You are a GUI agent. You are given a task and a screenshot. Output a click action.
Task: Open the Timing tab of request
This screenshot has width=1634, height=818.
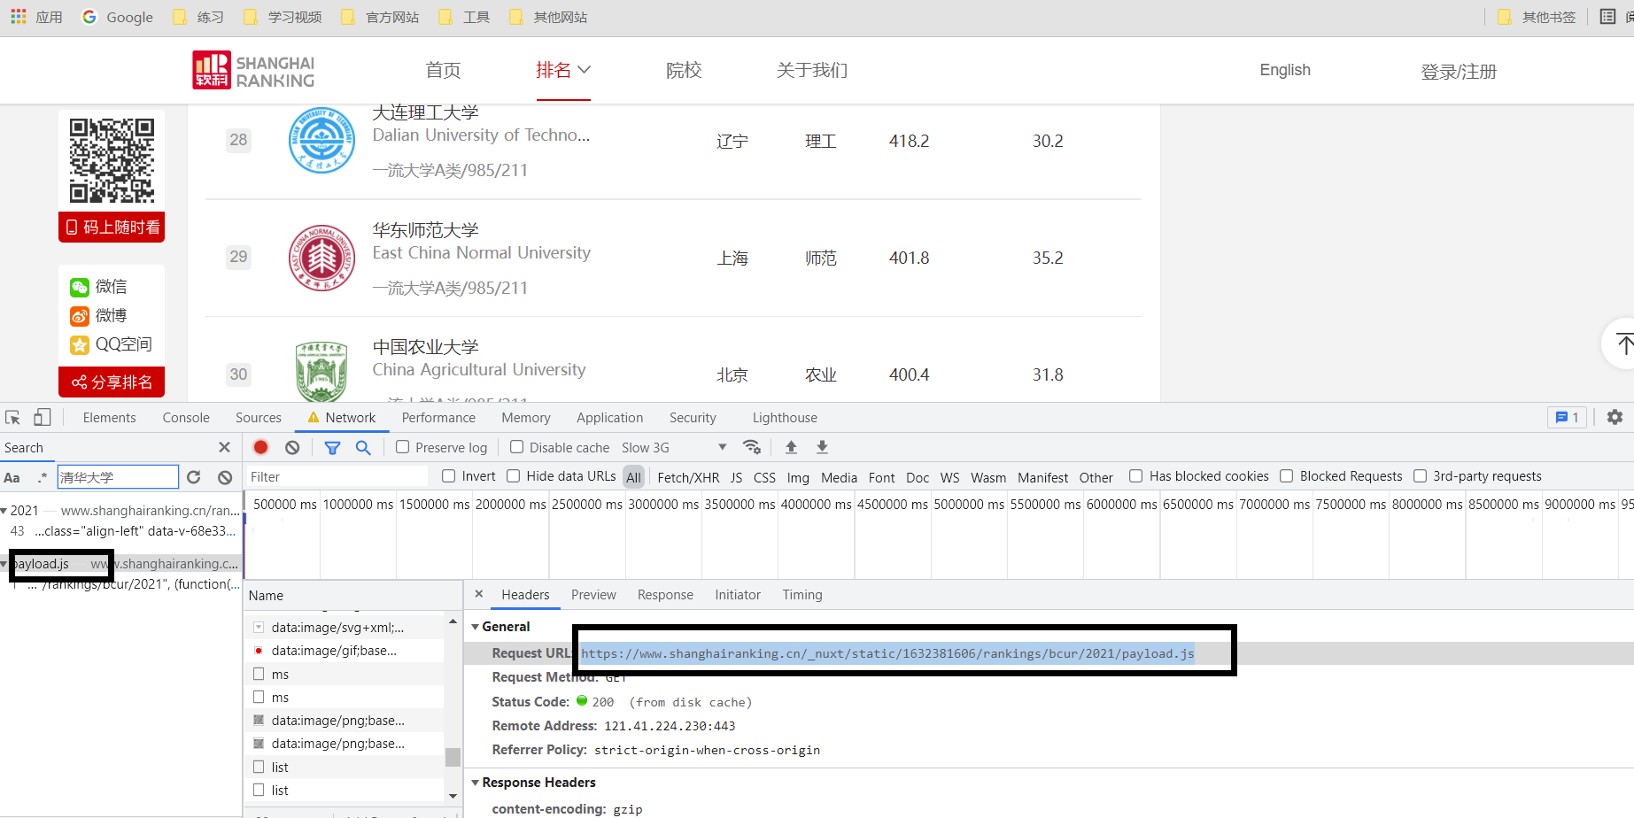802,595
